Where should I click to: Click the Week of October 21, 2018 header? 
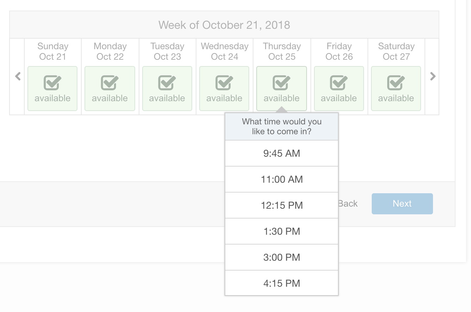click(x=224, y=25)
